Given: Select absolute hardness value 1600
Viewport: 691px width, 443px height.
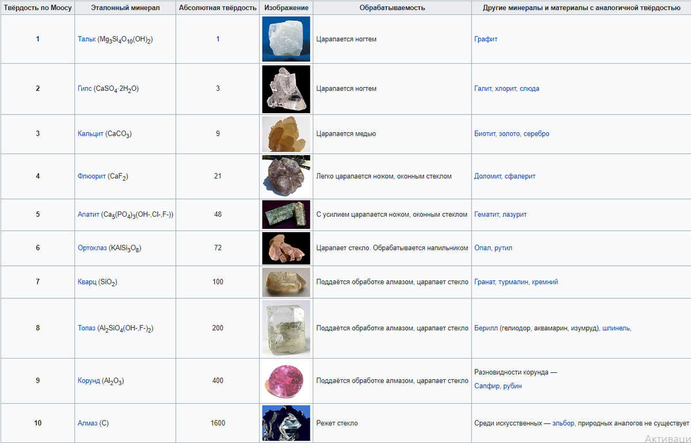Looking at the screenshot, I should tap(218, 423).
